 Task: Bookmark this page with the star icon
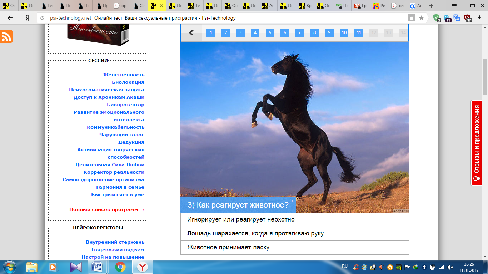coord(421,18)
